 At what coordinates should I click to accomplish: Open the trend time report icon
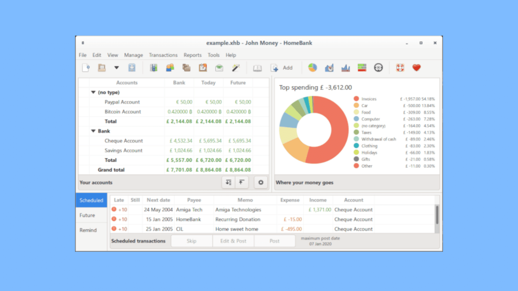pyautogui.click(x=329, y=68)
